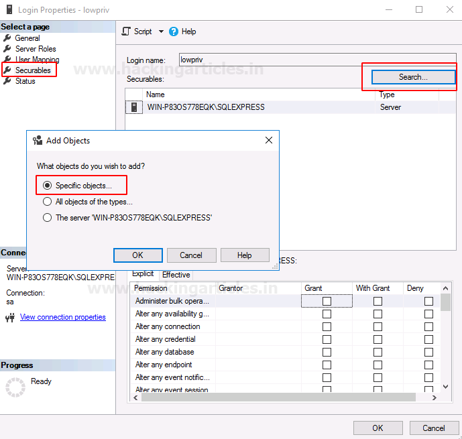This screenshot has height=439, width=462.
Task: Click the Help question mark icon
Action: point(174,32)
